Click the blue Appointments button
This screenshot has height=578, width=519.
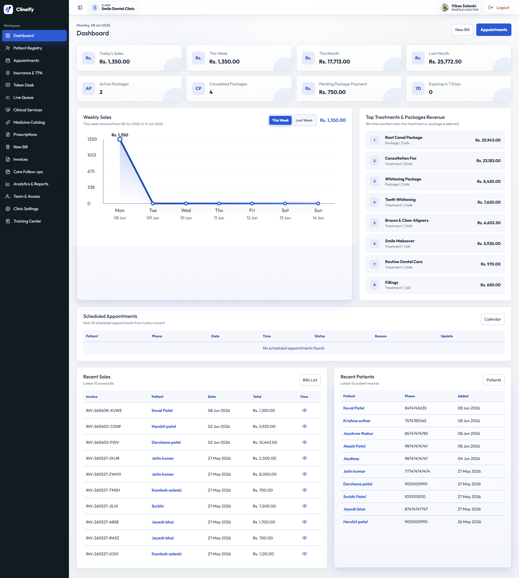point(494,30)
